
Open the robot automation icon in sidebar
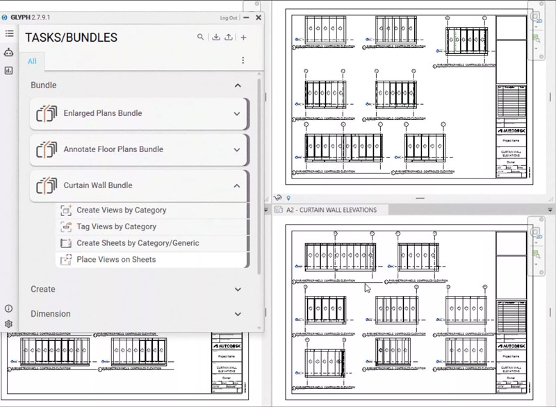click(x=9, y=52)
